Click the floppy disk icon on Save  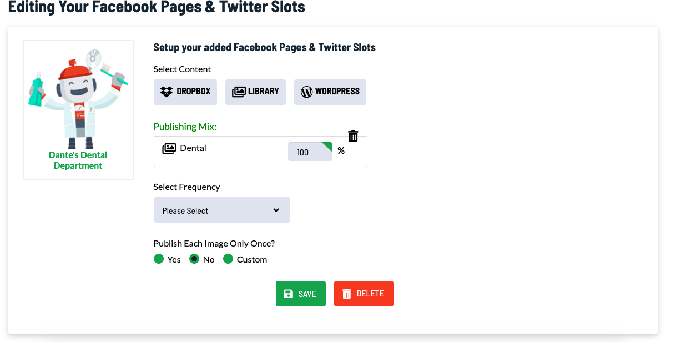(x=289, y=294)
